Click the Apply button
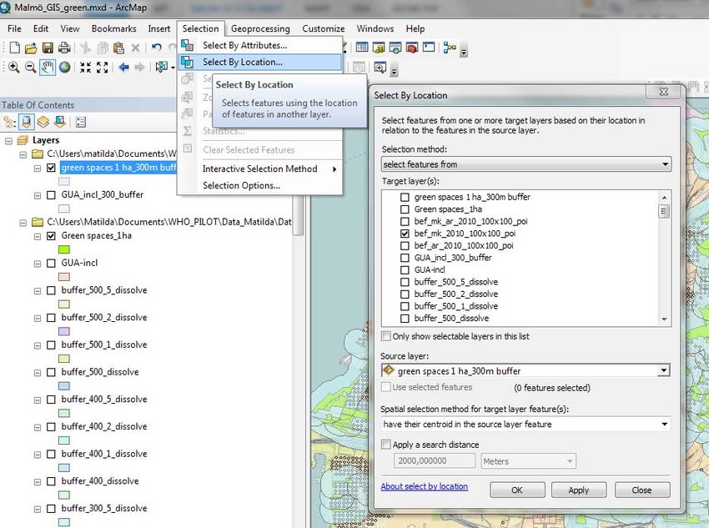The width and height of the screenshot is (709, 528). (x=579, y=490)
